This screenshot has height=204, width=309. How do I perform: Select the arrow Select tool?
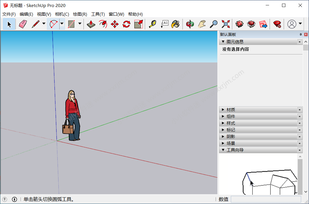coord(9,24)
